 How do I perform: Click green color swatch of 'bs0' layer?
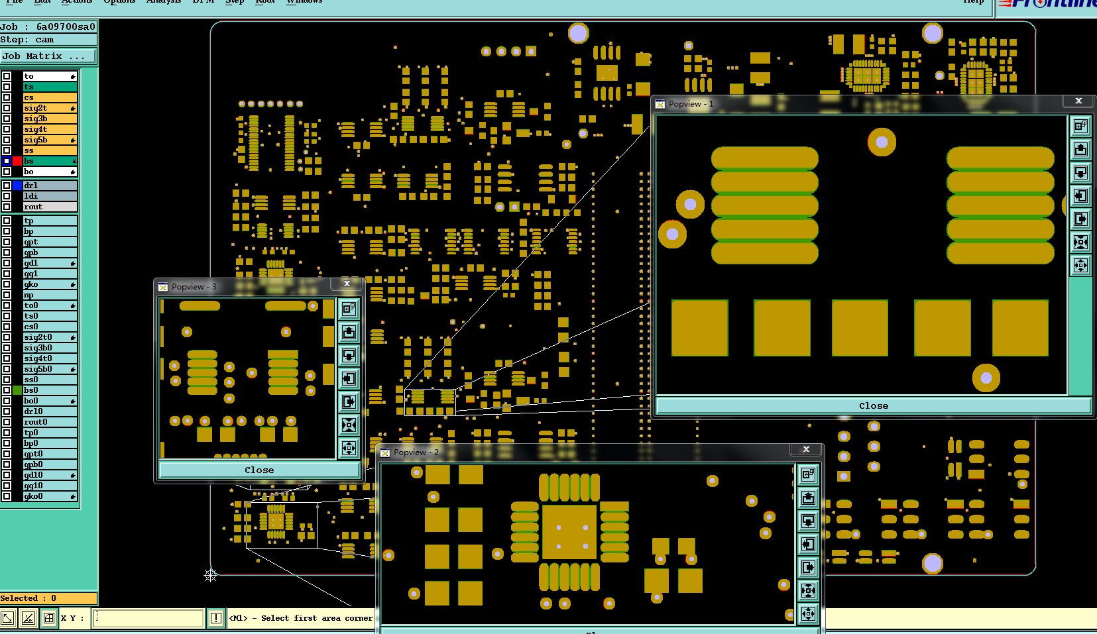(x=17, y=390)
